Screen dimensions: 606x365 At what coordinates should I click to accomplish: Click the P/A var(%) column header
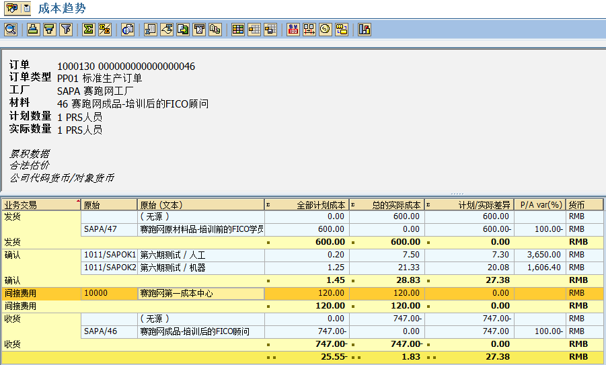540,205
